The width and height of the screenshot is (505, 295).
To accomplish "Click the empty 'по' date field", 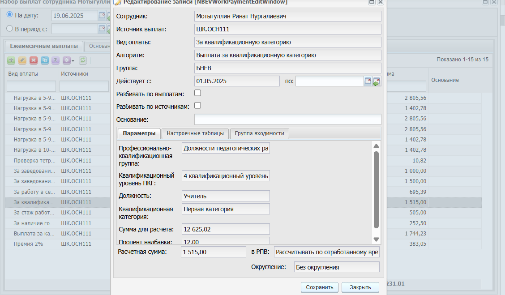I will [330, 81].
